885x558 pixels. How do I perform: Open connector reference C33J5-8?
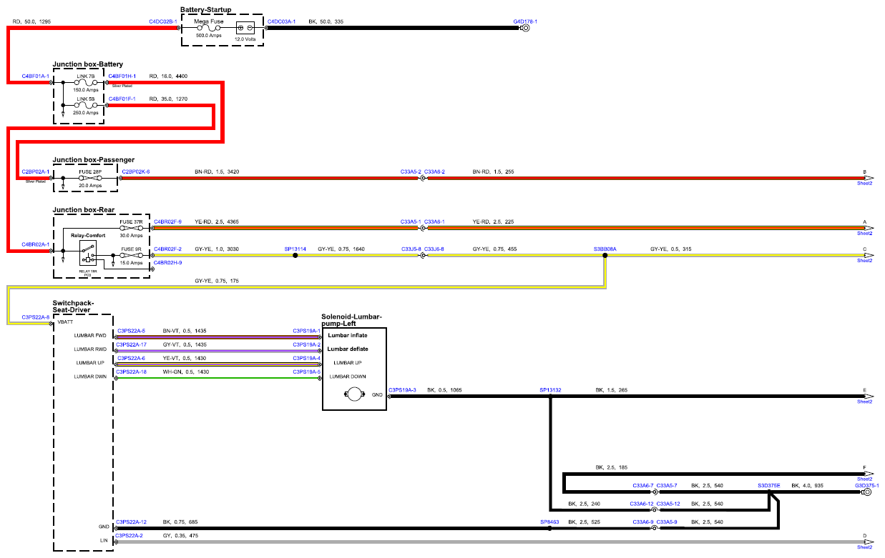pyautogui.click(x=411, y=249)
